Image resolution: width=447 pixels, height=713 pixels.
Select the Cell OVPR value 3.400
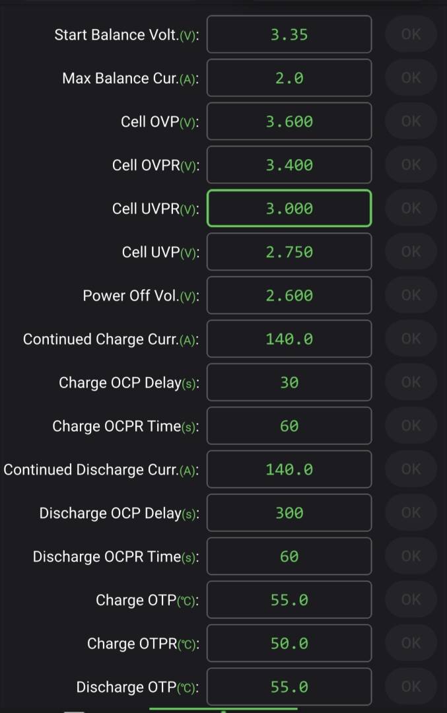click(289, 164)
